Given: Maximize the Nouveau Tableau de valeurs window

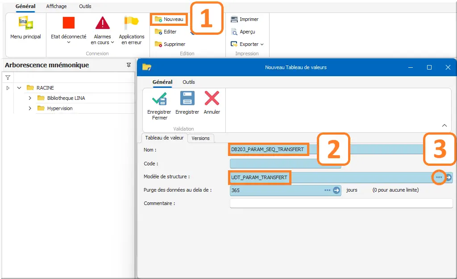Looking at the screenshot, I should tap(429, 67).
